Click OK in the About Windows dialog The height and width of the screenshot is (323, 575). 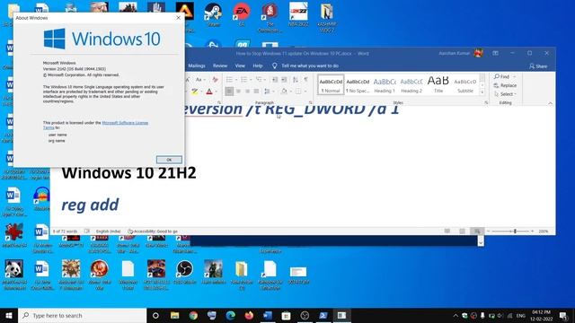(169, 160)
